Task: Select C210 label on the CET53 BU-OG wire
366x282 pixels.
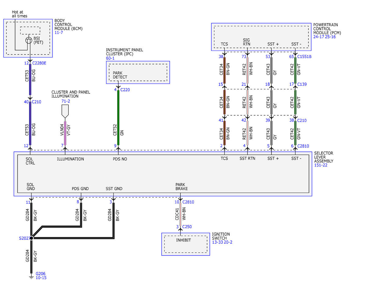Action: click(x=36, y=102)
